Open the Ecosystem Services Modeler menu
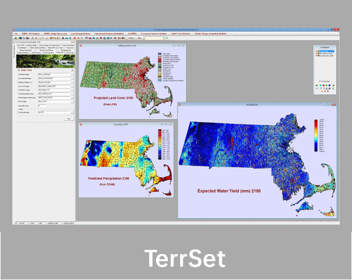Image resolution: width=352 pixels, height=280 pixels. [154, 33]
